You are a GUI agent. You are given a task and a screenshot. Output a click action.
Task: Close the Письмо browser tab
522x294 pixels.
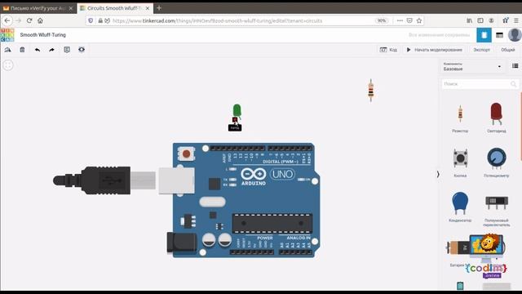click(71, 8)
